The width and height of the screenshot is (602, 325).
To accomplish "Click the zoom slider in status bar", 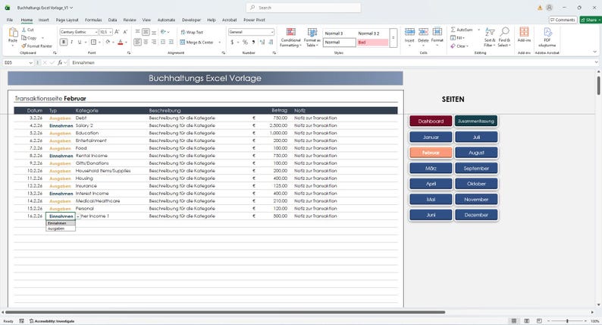I will coord(567,320).
